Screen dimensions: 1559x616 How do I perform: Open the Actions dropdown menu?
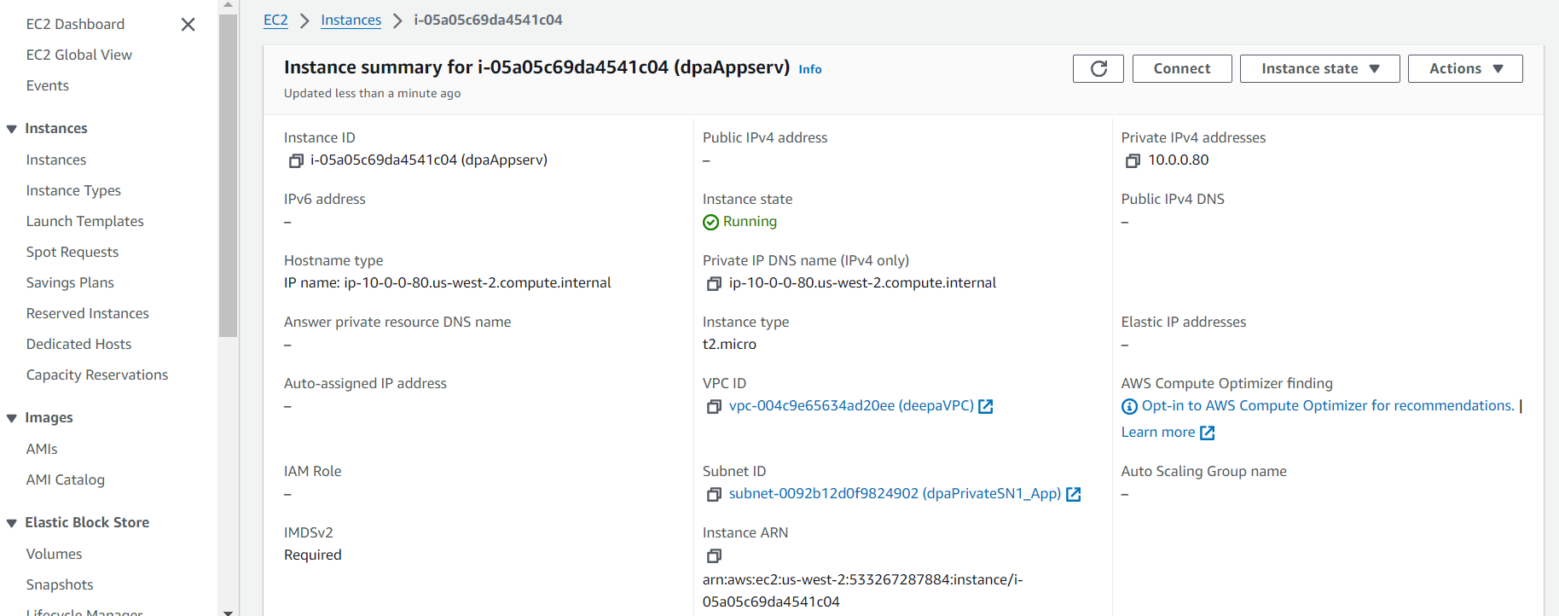(x=1464, y=69)
